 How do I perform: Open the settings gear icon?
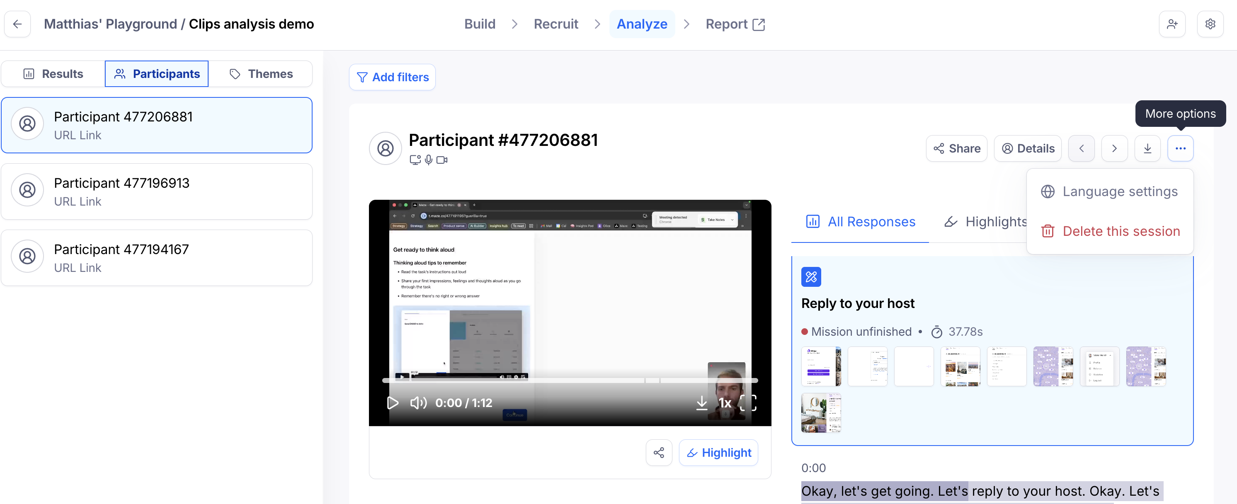[1210, 24]
